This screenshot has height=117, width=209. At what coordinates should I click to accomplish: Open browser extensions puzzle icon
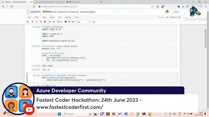coord(179,6)
